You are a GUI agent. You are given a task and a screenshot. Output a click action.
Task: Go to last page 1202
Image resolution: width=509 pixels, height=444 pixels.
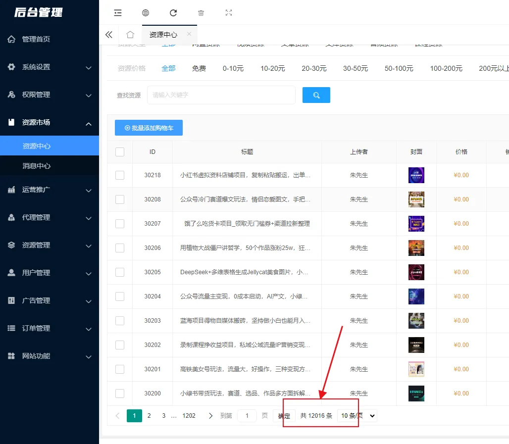(x=189, y=416)
